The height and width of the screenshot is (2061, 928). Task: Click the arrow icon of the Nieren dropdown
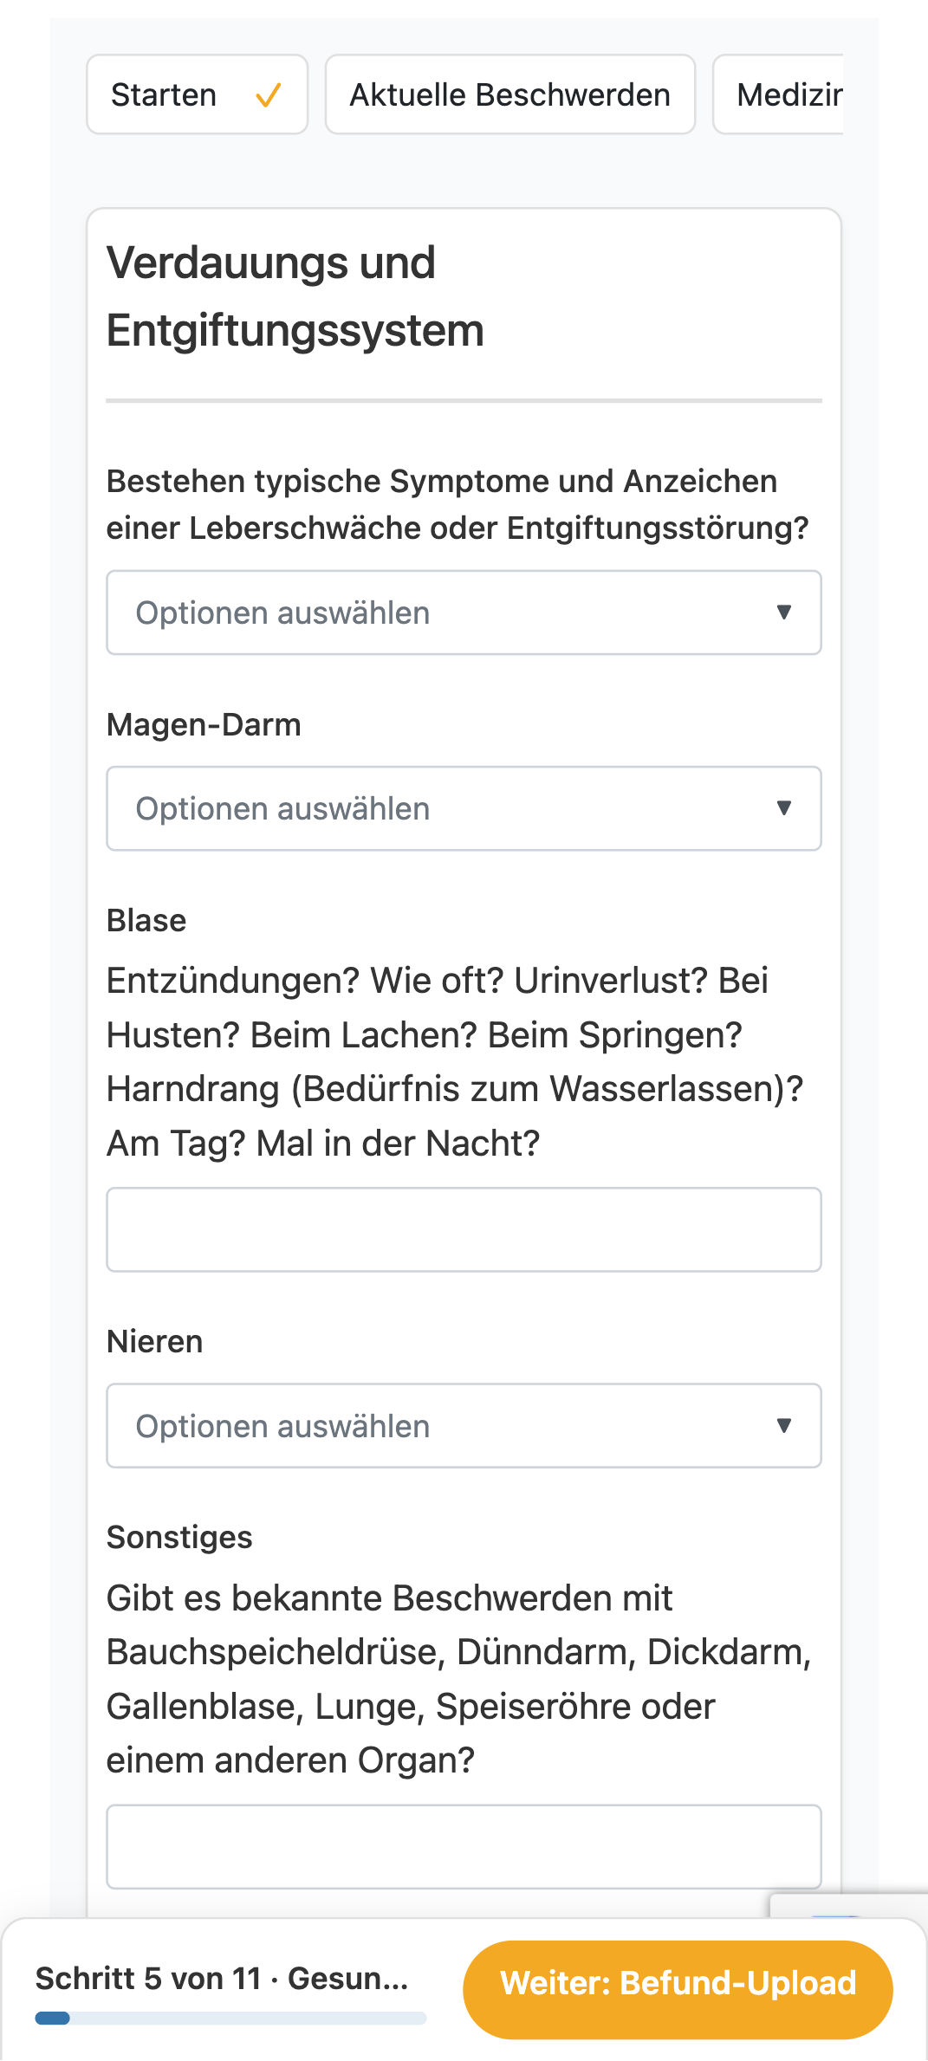[784, 1426]
